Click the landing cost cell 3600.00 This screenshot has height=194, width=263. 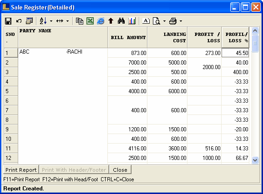click(167, 149)
